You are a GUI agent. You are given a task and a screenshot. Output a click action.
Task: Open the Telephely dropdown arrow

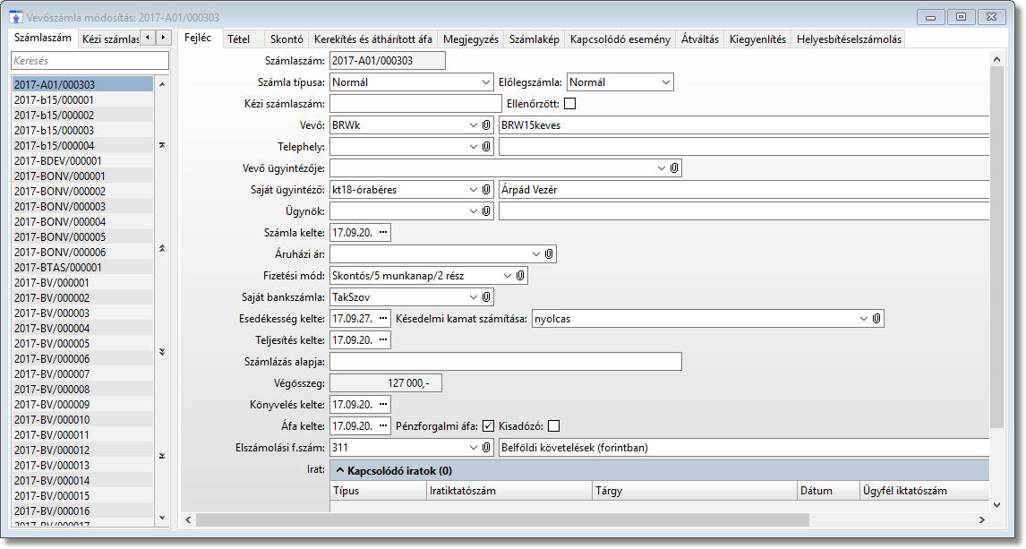pyautogui.click(x=474, y=147)
